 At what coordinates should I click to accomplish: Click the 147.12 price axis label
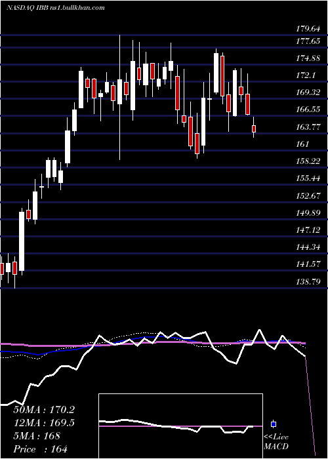[x=308, y=230]
